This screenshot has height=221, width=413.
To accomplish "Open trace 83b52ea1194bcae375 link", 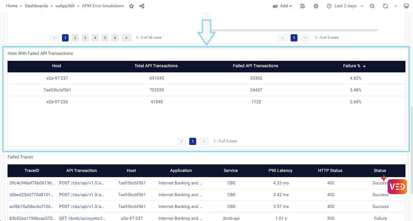I will 32,218.
